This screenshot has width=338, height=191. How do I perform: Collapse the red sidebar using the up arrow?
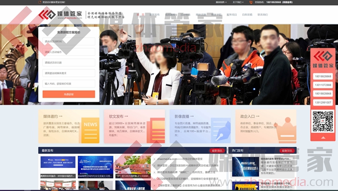323,137
